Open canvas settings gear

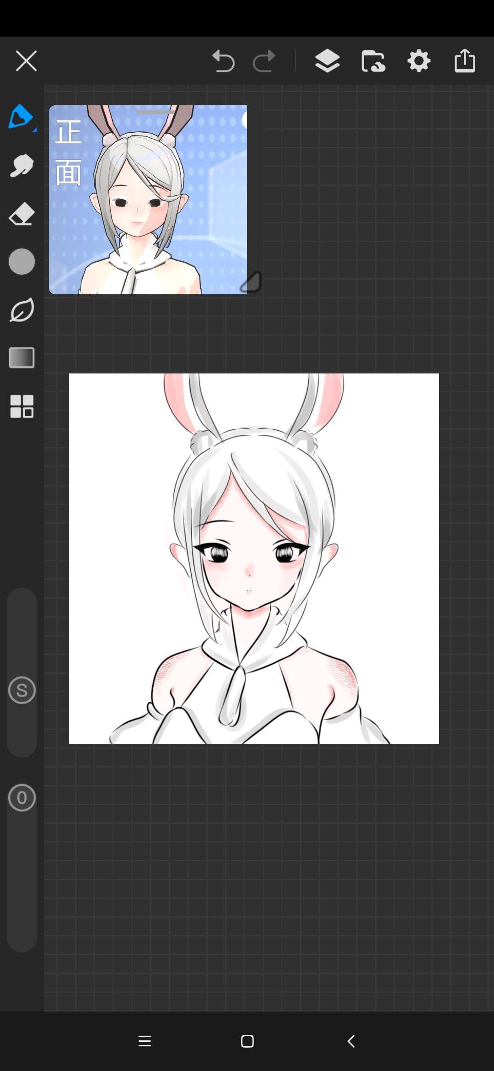point(419,61)
